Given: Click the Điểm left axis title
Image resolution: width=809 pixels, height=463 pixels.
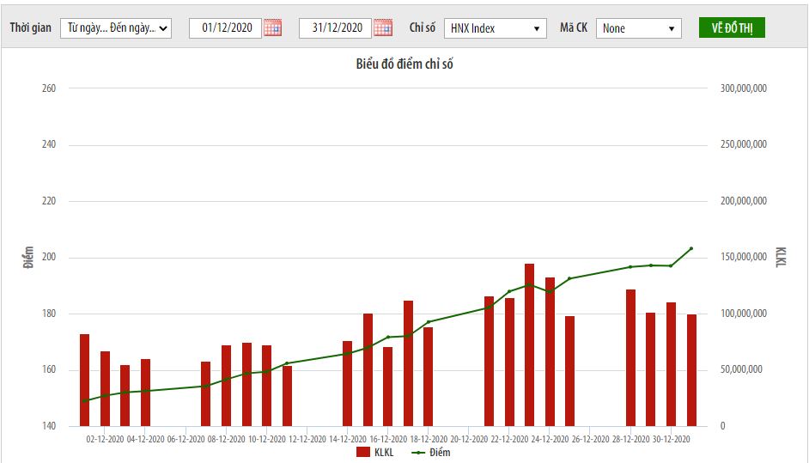Looking at the screenshot, I should click(28, 257).
